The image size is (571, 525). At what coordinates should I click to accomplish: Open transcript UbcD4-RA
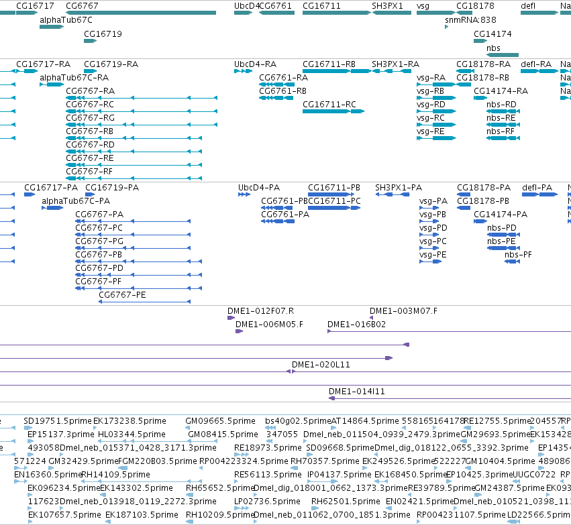click(255, 64)
